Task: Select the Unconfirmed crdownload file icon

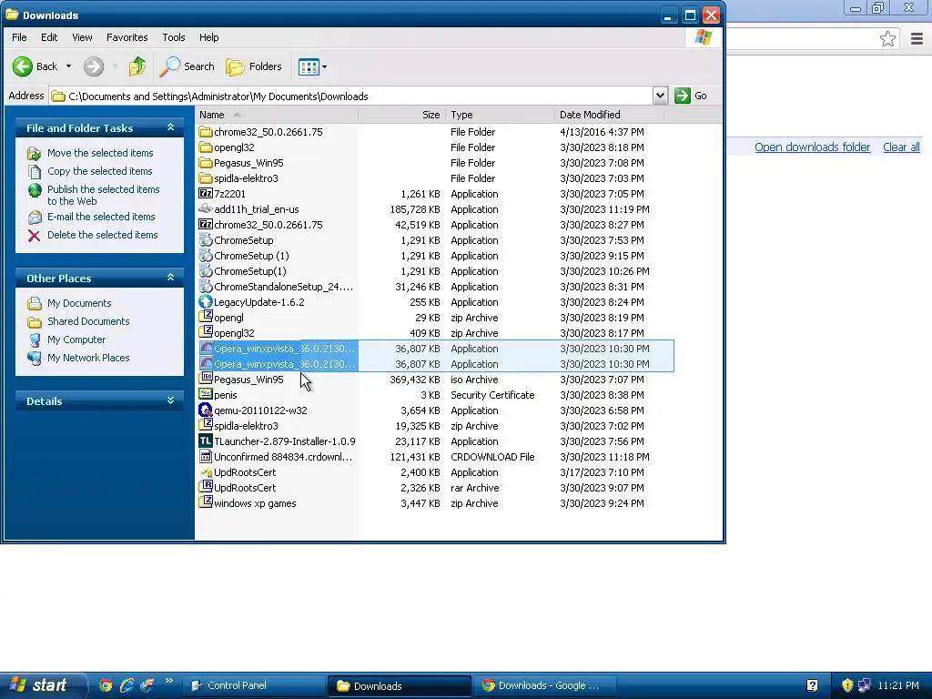Action: pyautogui.click(x=206, y=457)
